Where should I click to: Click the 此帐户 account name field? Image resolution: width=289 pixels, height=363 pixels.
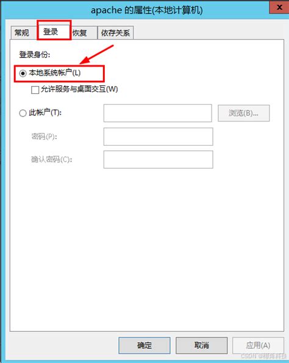[157, 113]
